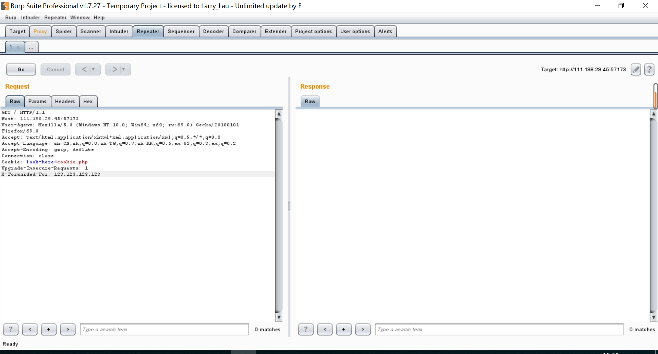The height and width of the screenshot is (354, 658).
Task: Open Repeater help question mark icon
Action: click(649, 69)
